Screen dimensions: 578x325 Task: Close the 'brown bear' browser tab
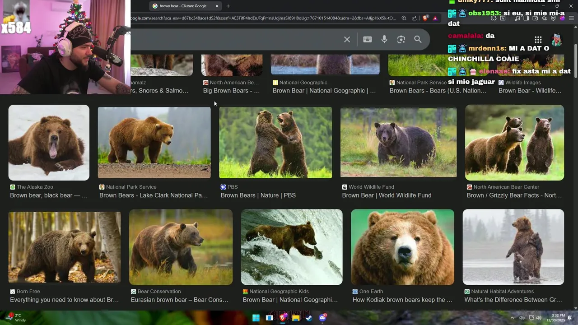[x=217, y=6]
